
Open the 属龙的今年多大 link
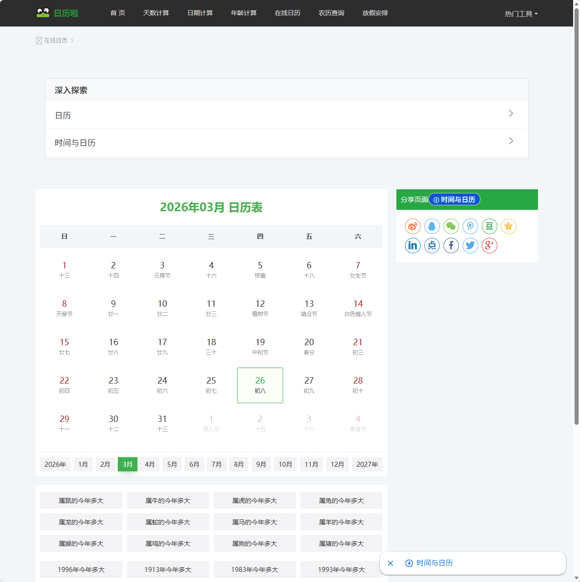coord(81,522)
